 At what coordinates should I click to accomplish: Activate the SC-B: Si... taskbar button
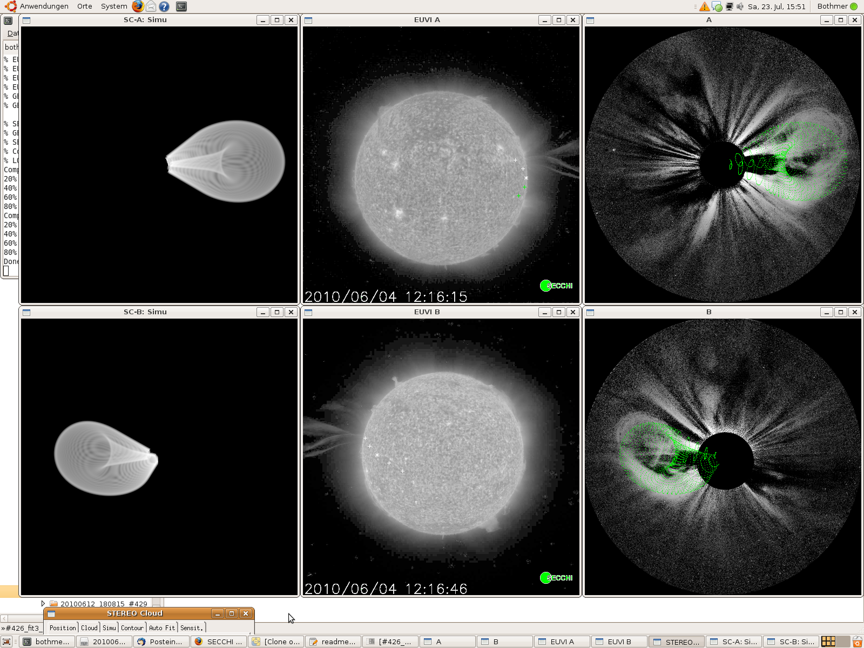tap(791, 642)
